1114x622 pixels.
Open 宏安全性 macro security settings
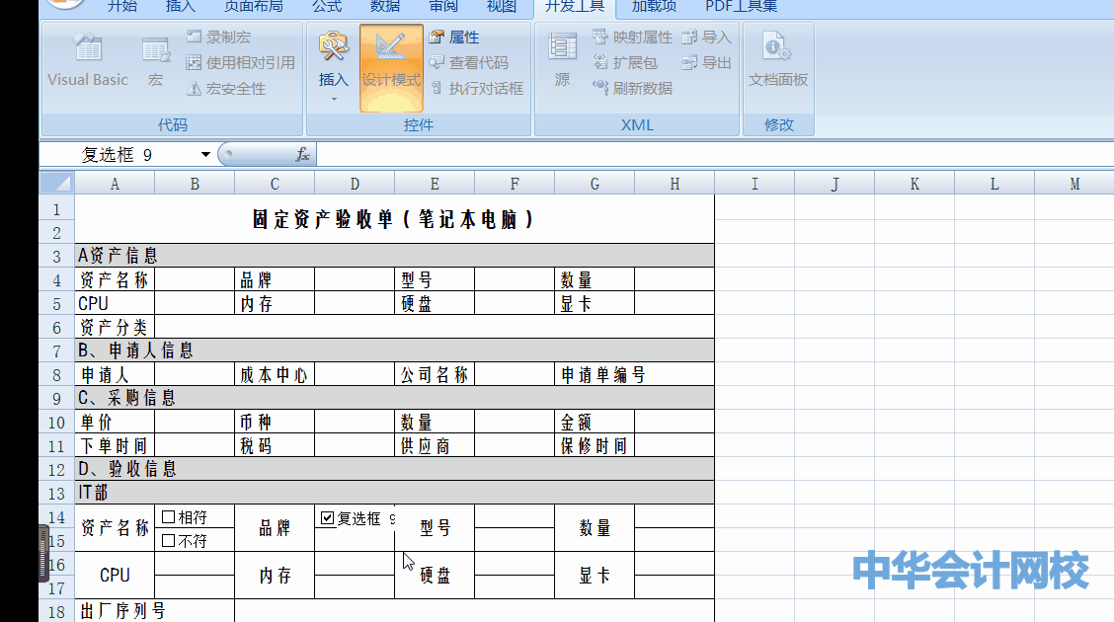226,89
